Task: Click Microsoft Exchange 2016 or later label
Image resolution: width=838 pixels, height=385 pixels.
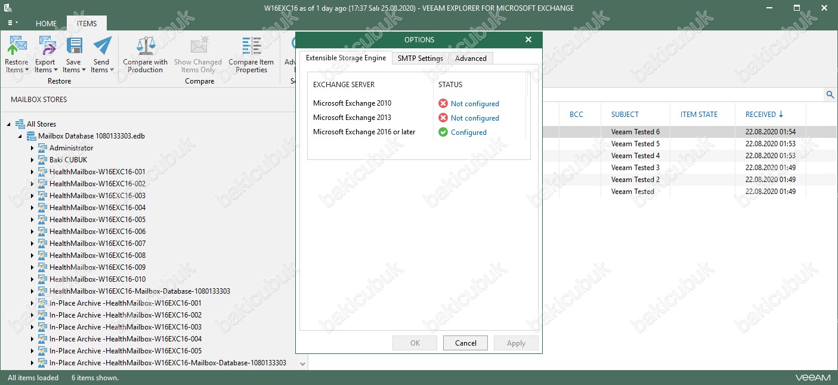Action: tap(364, 132)
